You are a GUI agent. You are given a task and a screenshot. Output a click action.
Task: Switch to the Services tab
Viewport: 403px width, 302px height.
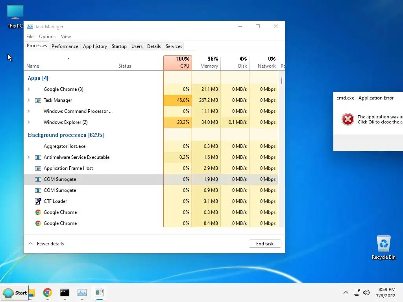click(174, 46)
